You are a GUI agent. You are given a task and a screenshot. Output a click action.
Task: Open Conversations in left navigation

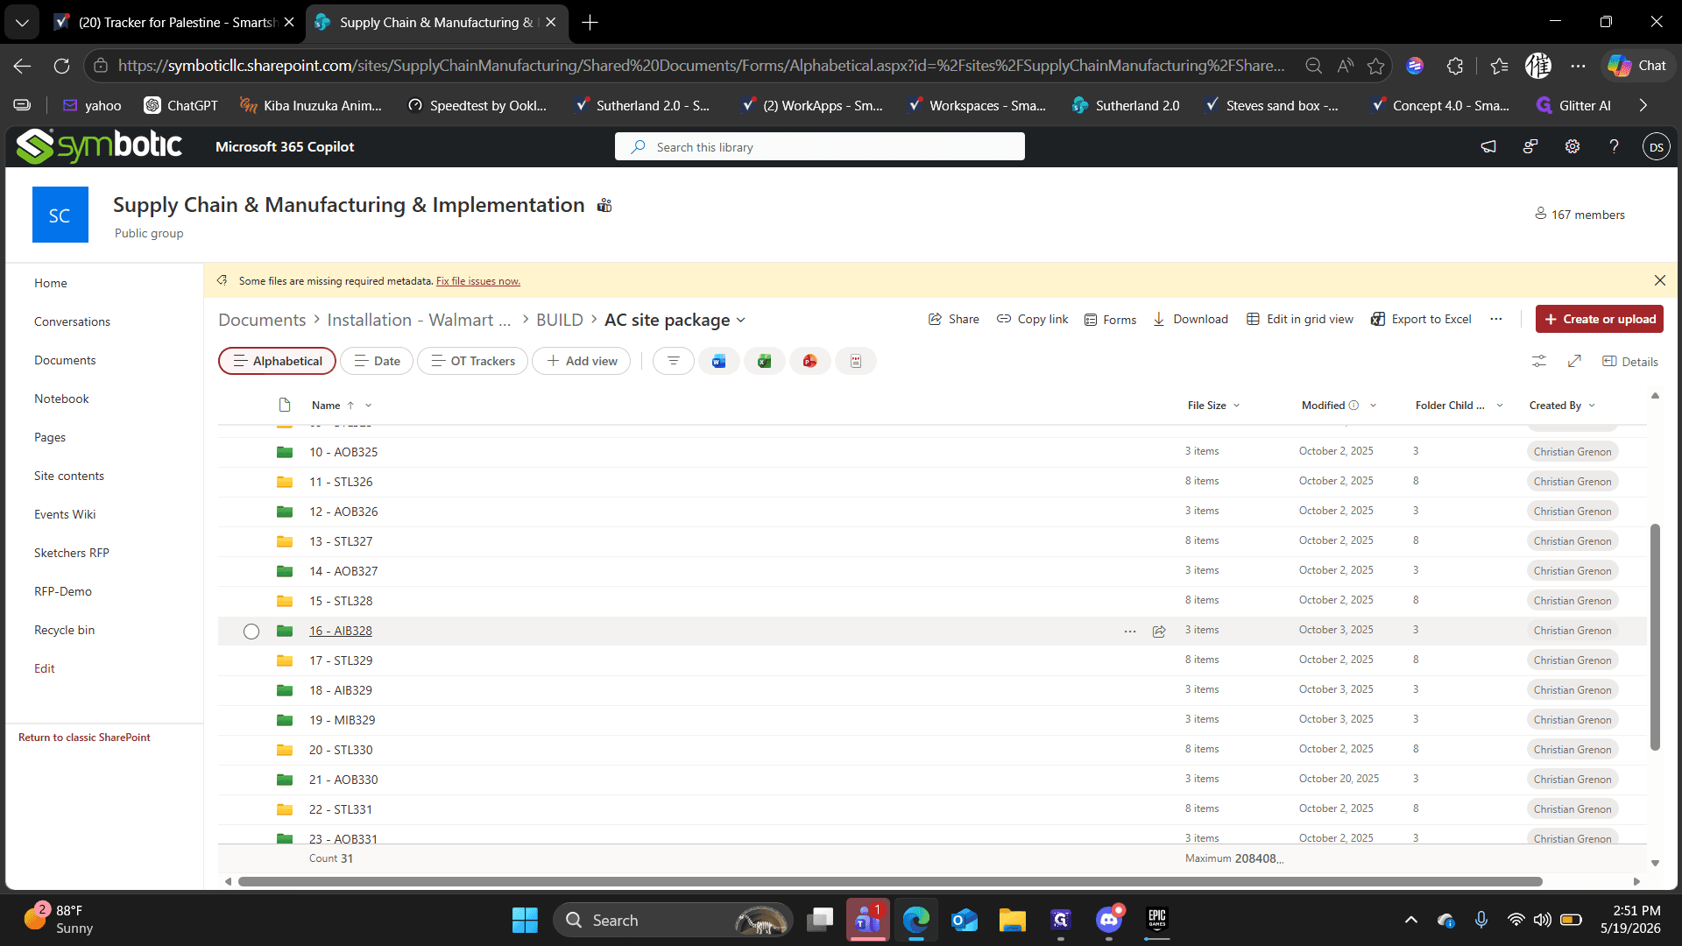coord(72,321)
